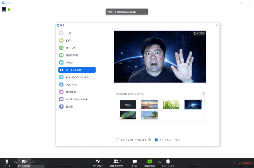
Task: Toggle マイビデオをミラーリング checkbox
Action: pyautogui.click(x=156, y=140)
